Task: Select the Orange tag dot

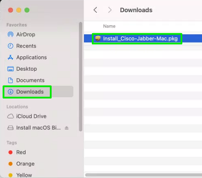Action: [x=10, y=164]
